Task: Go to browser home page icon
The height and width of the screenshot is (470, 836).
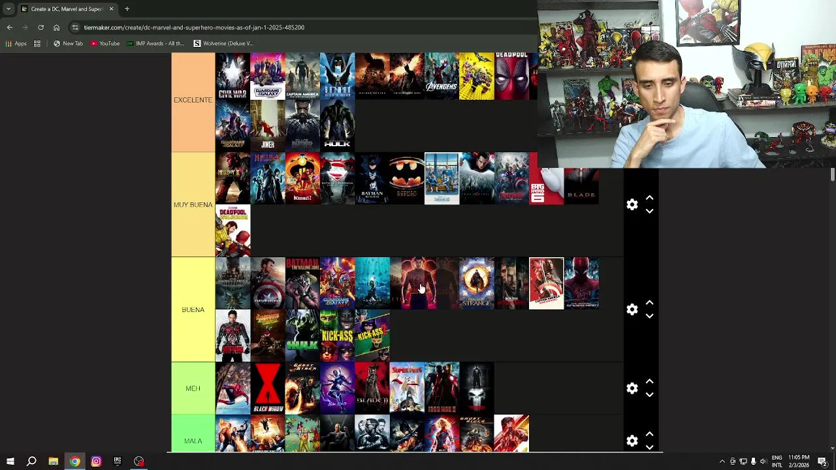Action: click(56, 27)
